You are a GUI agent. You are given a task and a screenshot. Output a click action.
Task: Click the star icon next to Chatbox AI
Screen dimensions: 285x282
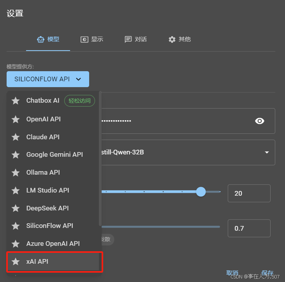pos(16,101)
